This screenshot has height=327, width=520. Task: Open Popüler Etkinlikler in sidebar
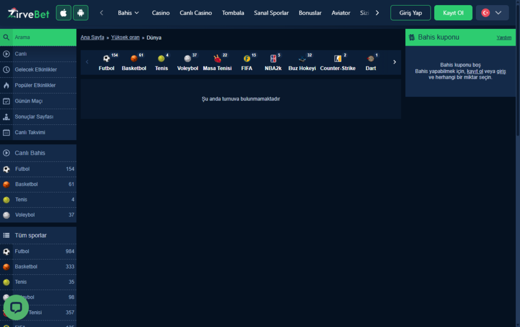(38, 85)
